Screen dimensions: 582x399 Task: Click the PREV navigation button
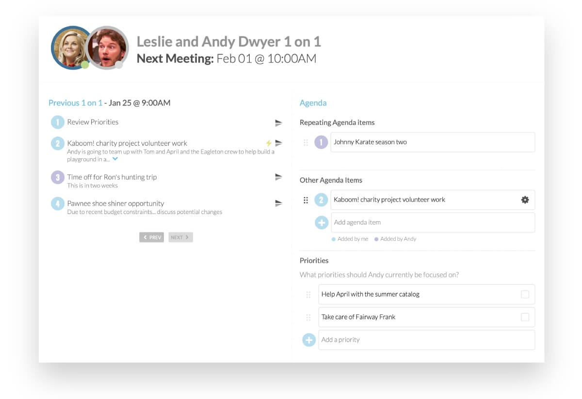152,237
